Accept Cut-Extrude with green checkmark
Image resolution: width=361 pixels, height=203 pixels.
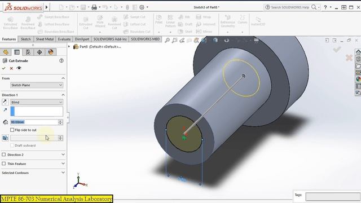pos(4,68)
